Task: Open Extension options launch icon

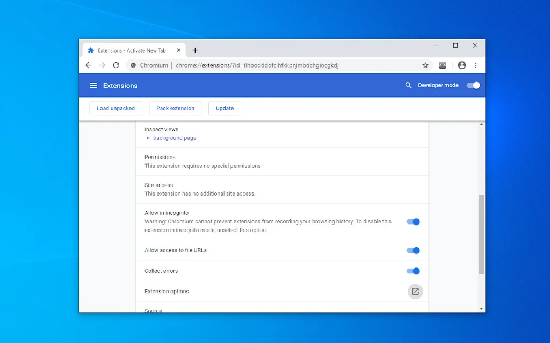Action: [415, 292]
